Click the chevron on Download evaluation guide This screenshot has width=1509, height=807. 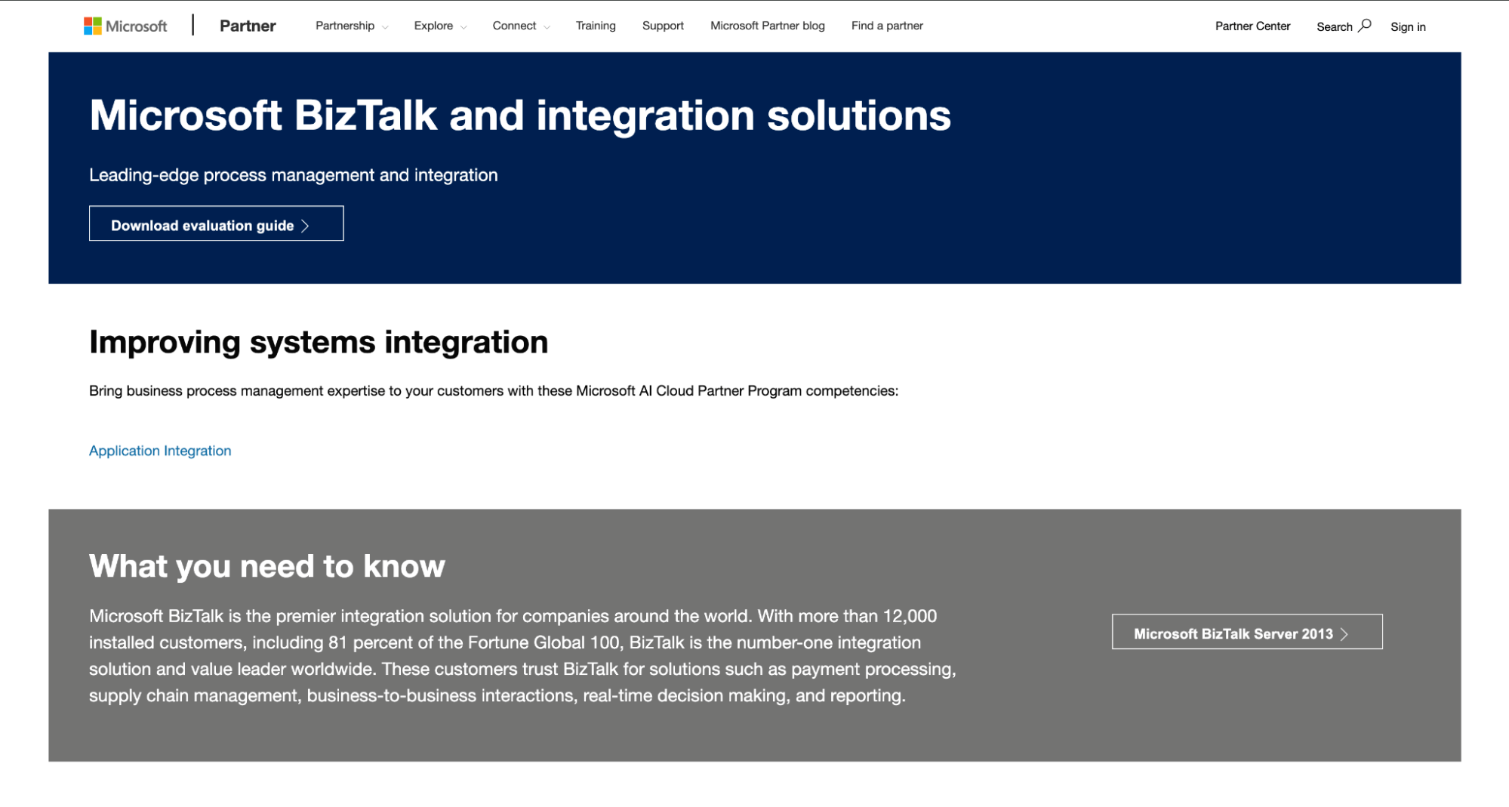click(x=305, y=225)
